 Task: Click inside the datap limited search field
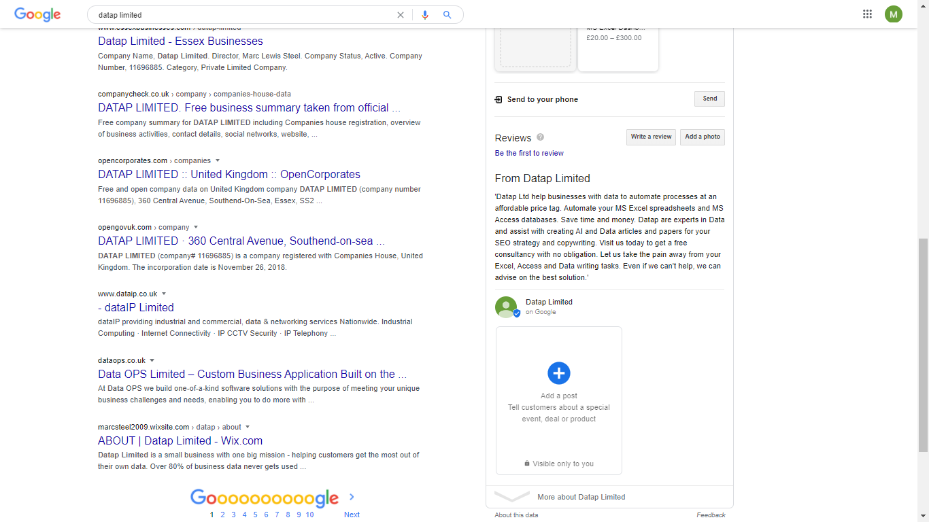click(245, 15)
